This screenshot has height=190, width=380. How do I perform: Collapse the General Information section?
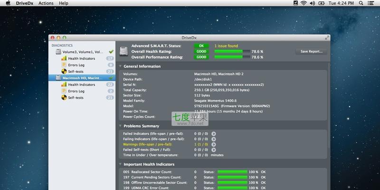tap(120, 66)
